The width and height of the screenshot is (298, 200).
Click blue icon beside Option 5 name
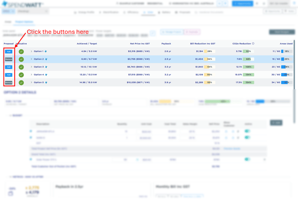[46, 83]
